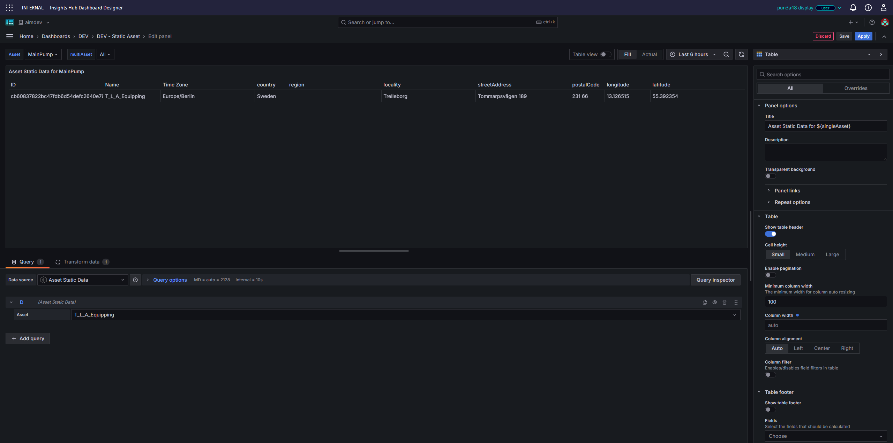
Task: Toggle visibility of query D
Action: [715, 302]
